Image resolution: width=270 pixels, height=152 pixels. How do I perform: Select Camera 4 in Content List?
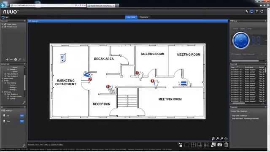13,69
